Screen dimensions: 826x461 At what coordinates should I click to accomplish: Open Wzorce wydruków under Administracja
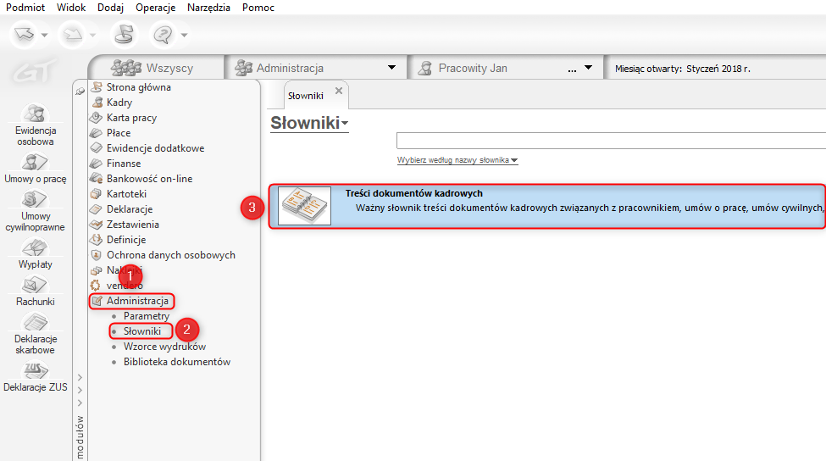click(164, 347)
